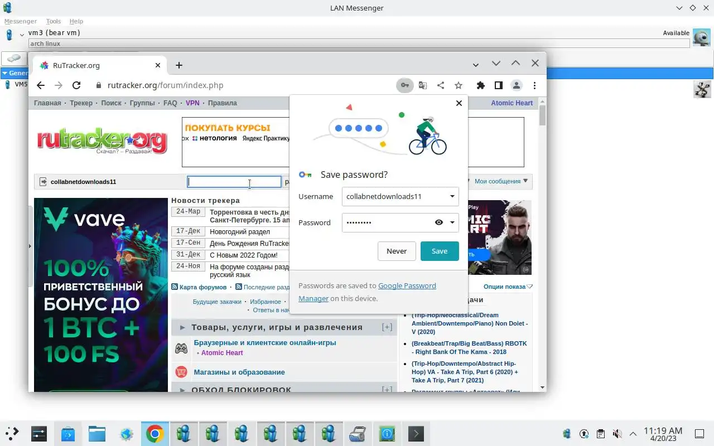Open the Discover software store in taskbar
Screen dimensions: 714x446
pos(68,433)
